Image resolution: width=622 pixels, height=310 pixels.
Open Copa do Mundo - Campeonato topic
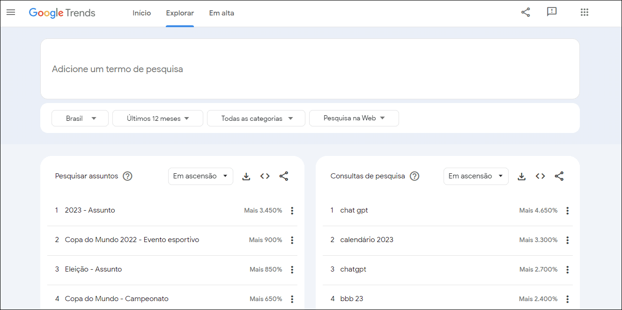tap(117, 299)
